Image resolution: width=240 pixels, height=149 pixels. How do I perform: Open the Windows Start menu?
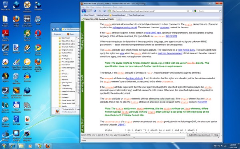(x=4, y=146)
